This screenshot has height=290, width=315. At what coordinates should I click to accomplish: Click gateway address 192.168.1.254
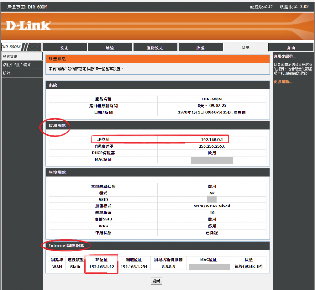134,267
